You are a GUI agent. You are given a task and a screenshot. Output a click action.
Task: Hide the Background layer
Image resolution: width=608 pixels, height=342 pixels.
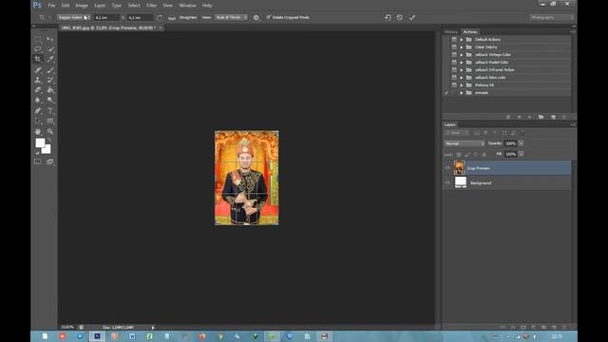[447, 182]
